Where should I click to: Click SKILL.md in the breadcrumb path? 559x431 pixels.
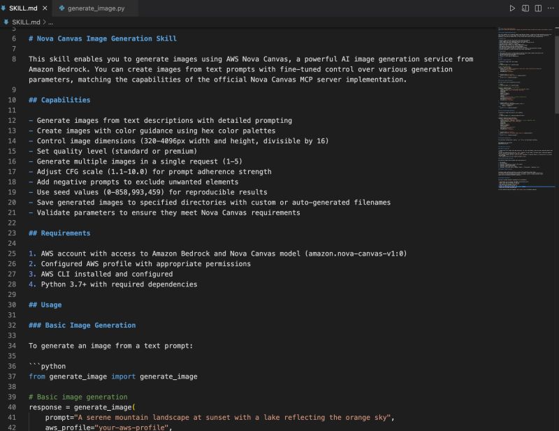click(26, 22)
